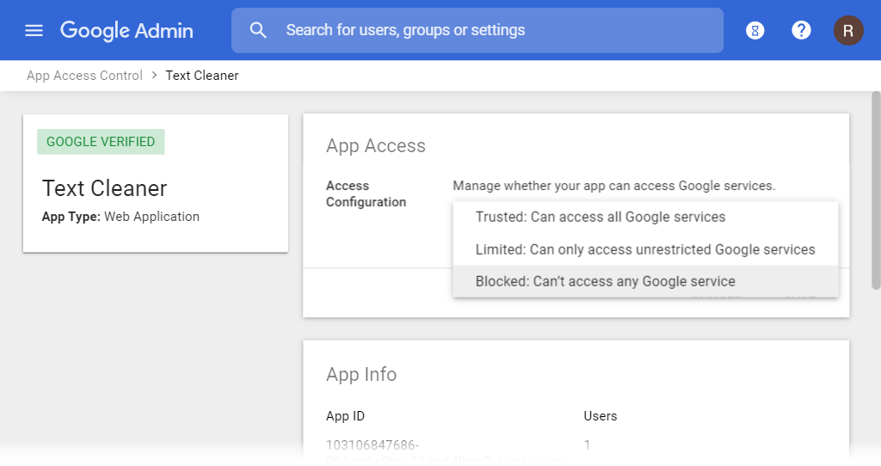The image size is (881, 466).
Task: Open the Help question mark icon
Action: coord(801,30)
